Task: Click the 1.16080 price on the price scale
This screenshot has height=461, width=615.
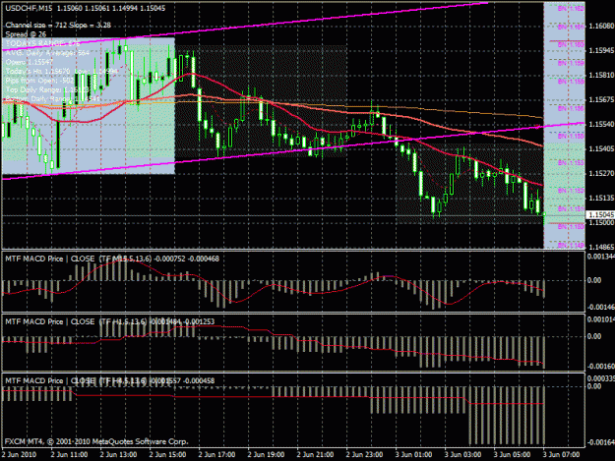Action: (601, 26)
